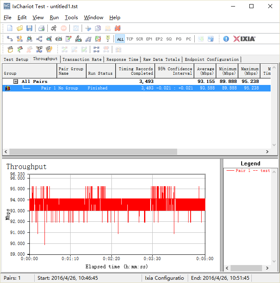The image size is (280, 283).
Task: Save test with the floppy disk icon
Action: (29, 28)
